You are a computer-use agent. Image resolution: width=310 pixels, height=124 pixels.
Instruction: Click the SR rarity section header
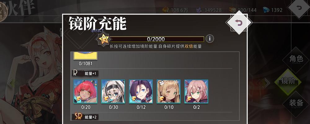(85, 117)
